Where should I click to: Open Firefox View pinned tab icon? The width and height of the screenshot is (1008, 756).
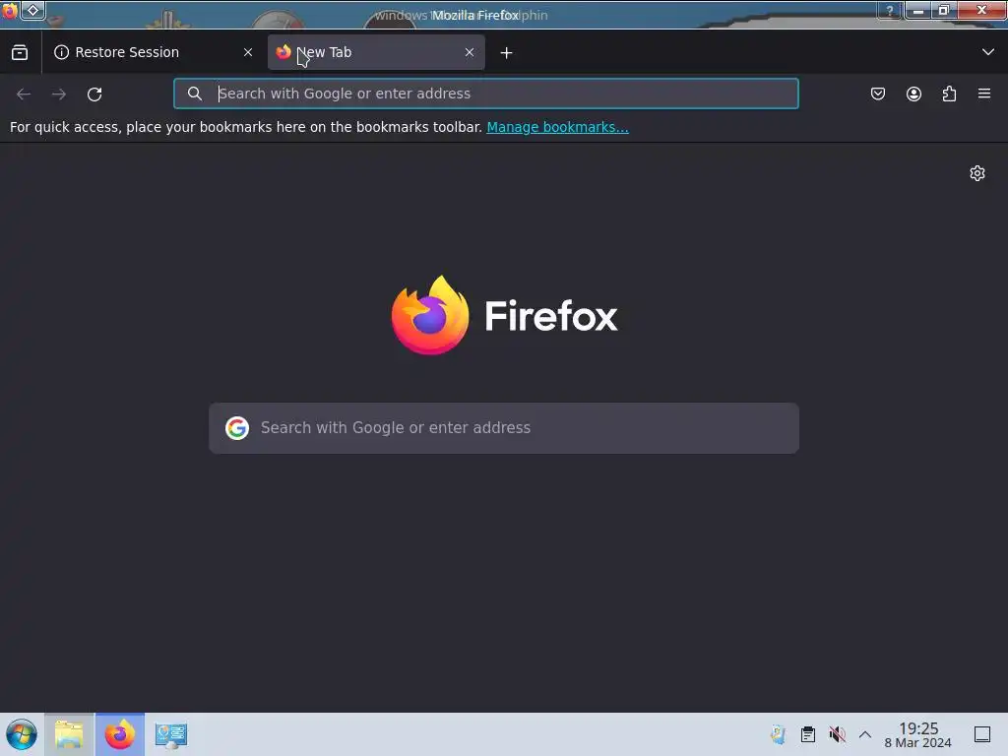point(20,53)
